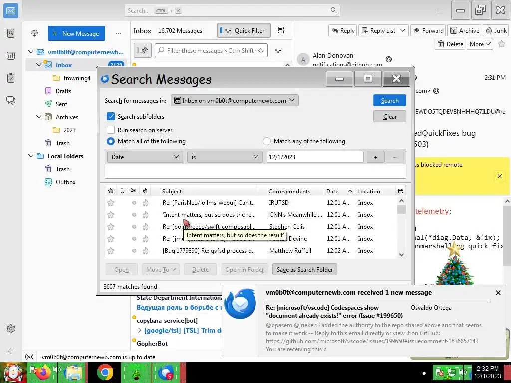This screenshot has width=511, height=383.
Task: Enable Run search on server
Action: (x=111, y=130)
